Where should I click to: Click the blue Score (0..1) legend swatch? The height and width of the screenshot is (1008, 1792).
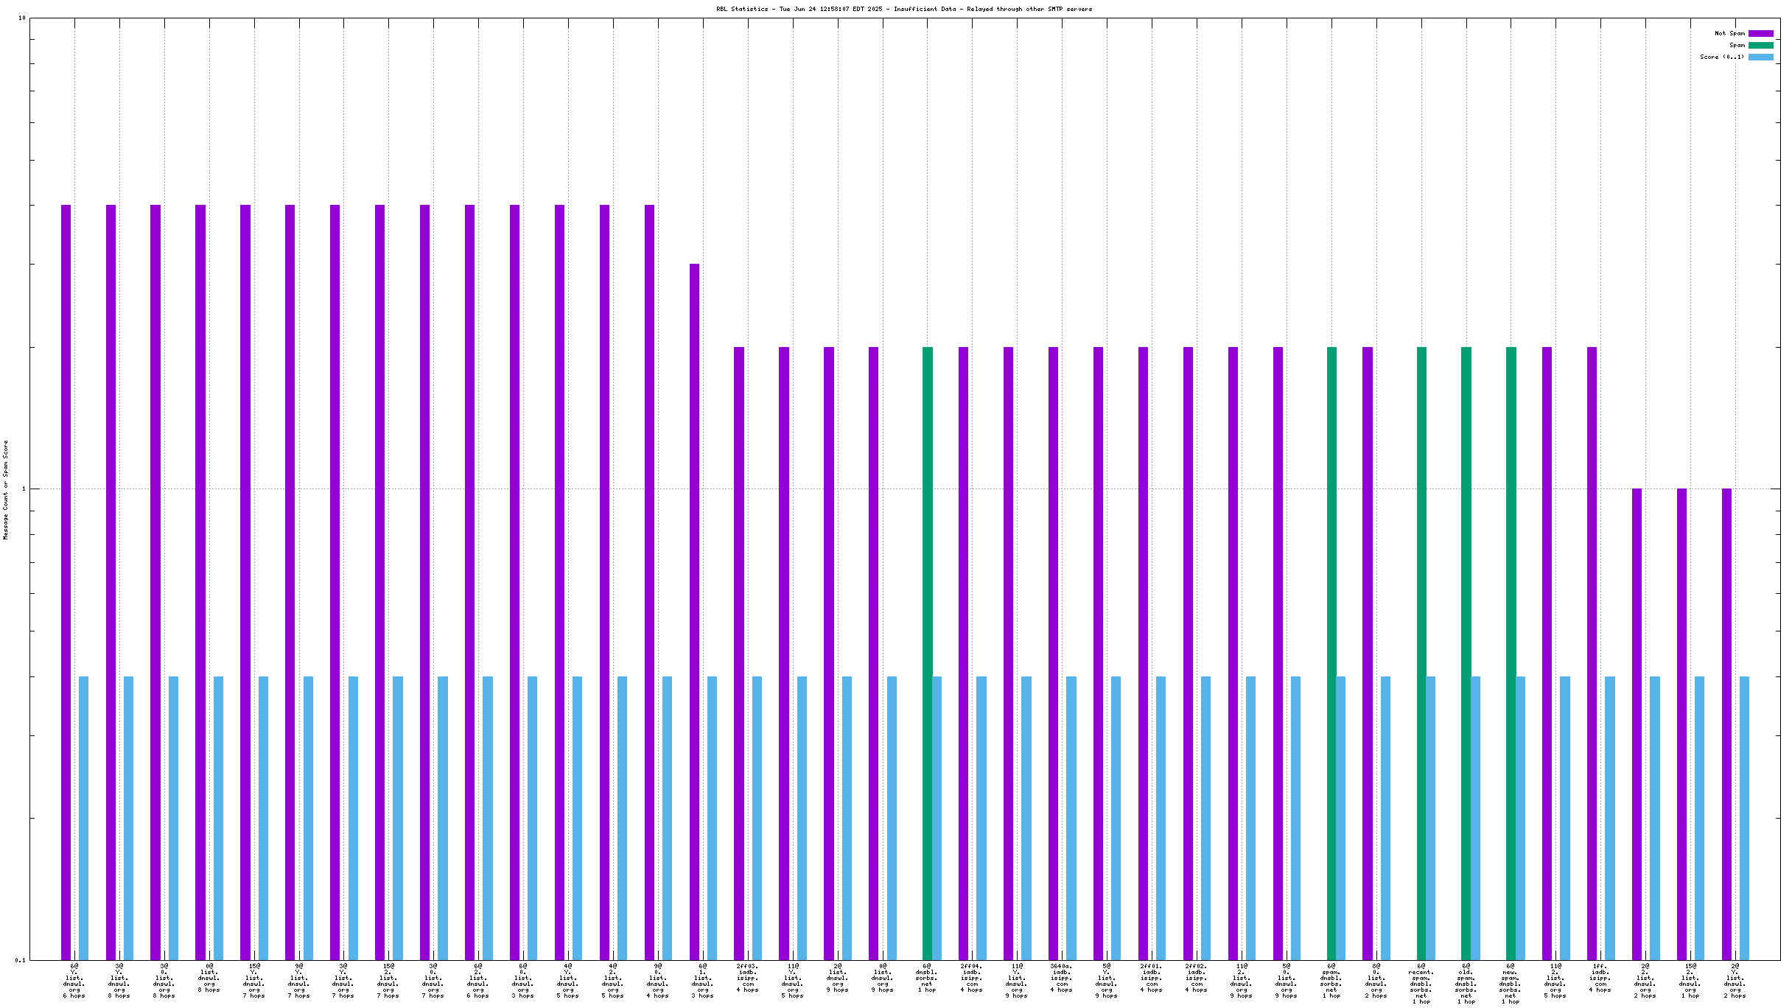1760,57
